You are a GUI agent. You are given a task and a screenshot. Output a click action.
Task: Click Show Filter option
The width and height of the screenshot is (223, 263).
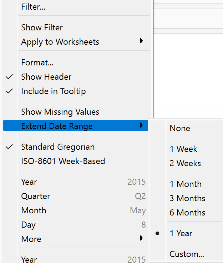42,28
